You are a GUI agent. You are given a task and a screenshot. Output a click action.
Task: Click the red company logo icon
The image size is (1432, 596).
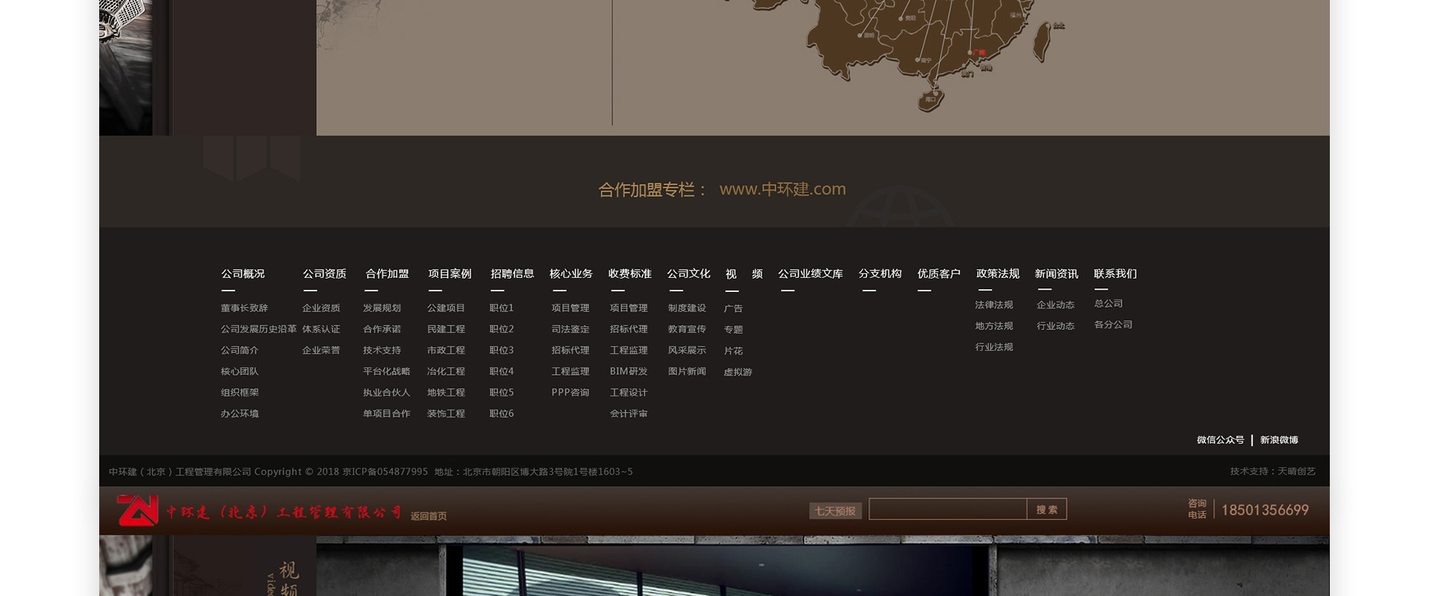tap(138, 510)
